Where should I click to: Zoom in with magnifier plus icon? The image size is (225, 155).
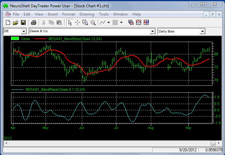(85, 23)
